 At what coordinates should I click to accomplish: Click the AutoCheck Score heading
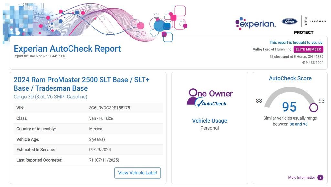point(290,78)
